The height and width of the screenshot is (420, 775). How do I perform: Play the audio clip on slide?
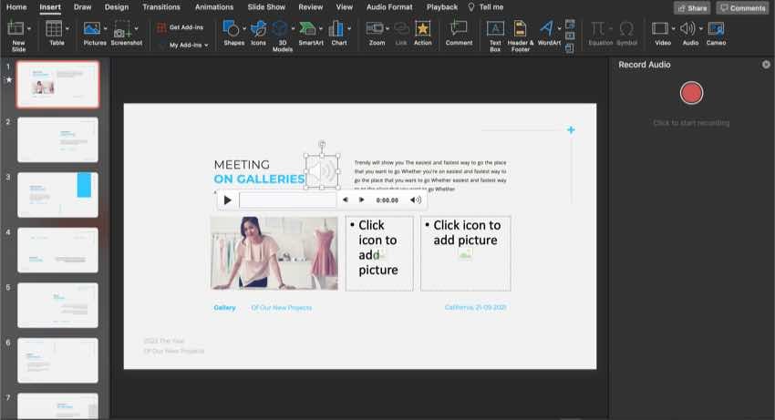click(x=228, y=200)
